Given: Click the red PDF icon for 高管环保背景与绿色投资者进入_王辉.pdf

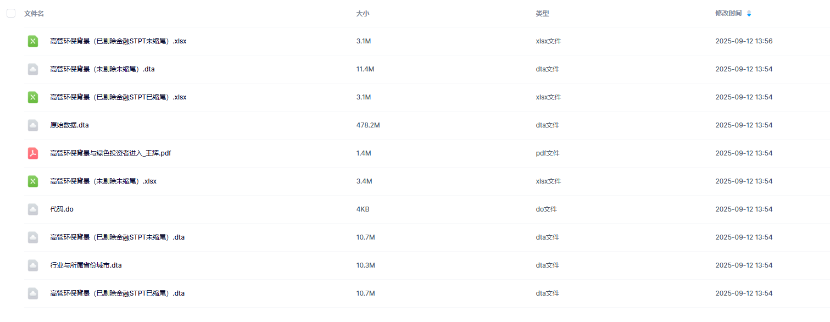Looking at the screenshot, I should [x=33, y=153].
